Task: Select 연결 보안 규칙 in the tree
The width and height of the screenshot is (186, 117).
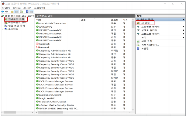Action: pos(16,26)
